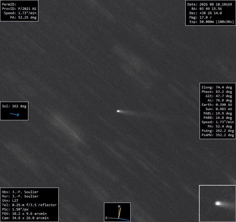Screen dimensions: 236x222
Task: Click the 'Dec: +38 28 14.0' value
Action: tap(205, 13)
